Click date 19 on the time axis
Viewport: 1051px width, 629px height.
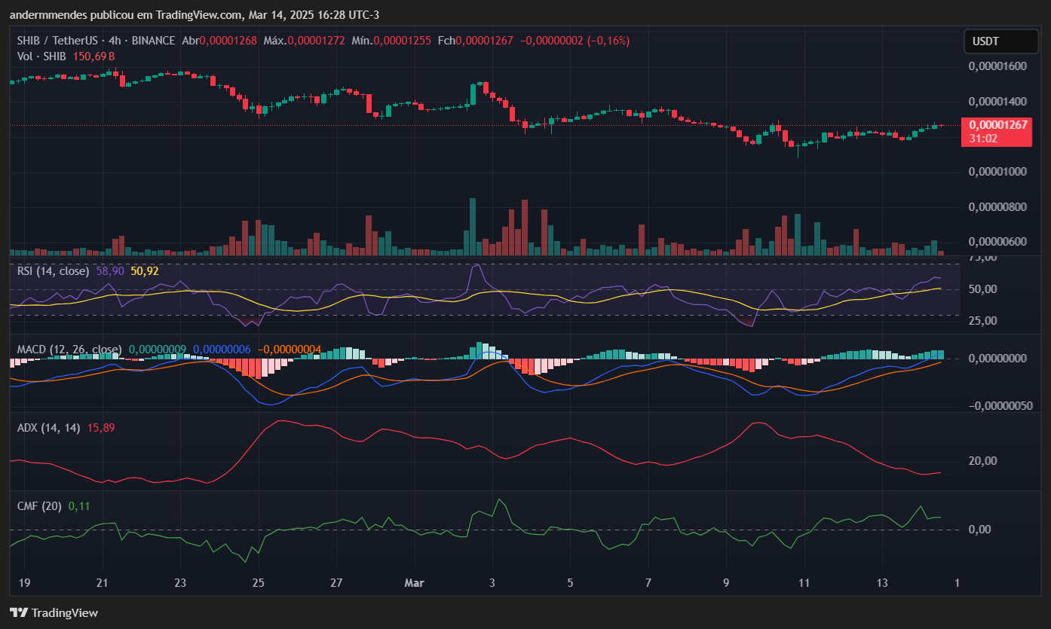click(24, 583)
